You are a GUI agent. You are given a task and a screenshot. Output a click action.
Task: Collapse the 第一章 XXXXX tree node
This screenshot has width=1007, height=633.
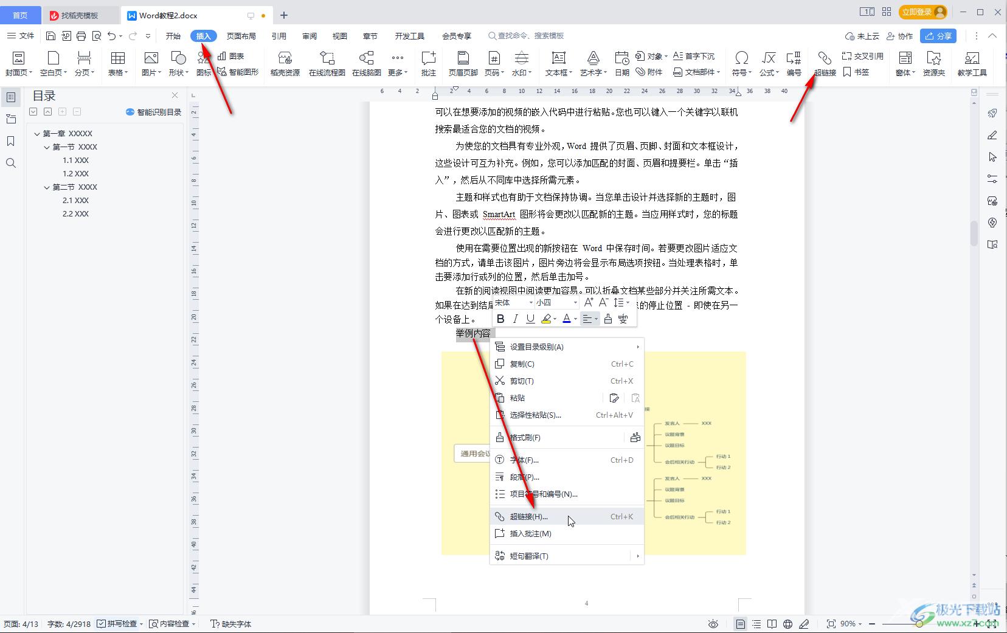[37, 134]
